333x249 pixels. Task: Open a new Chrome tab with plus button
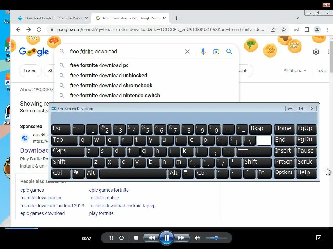point(177,18)
